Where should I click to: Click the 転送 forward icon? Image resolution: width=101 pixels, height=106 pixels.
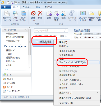[x=63, y=14]
